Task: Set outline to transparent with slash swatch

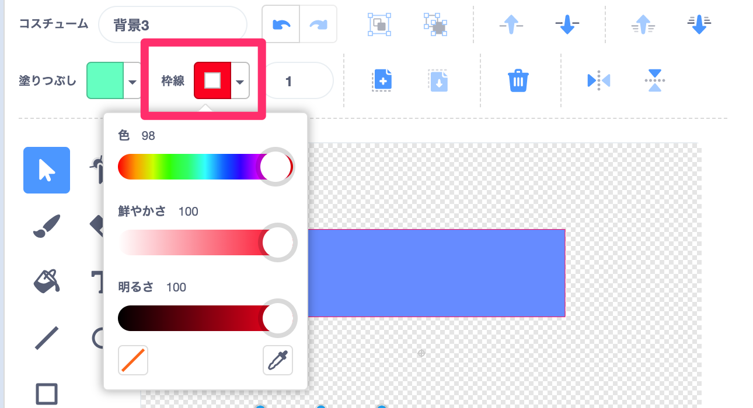Action: 133,361
